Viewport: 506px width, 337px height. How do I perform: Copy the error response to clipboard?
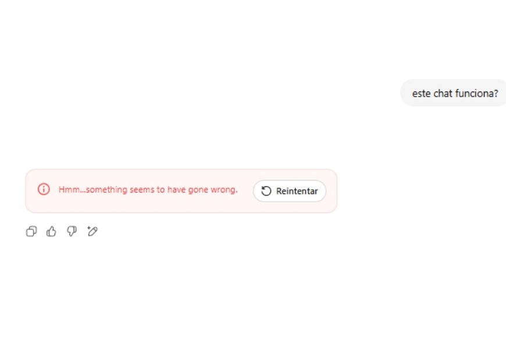tap(31, 232)
